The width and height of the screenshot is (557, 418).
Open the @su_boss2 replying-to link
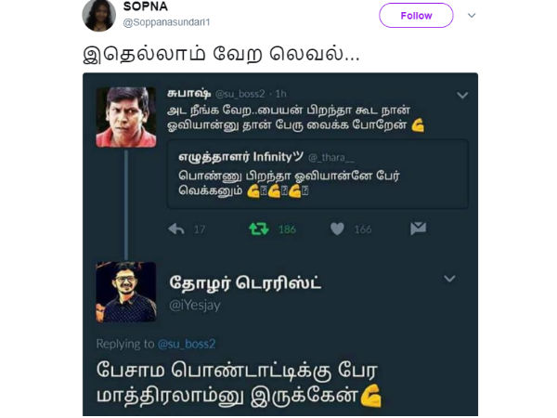187,344
